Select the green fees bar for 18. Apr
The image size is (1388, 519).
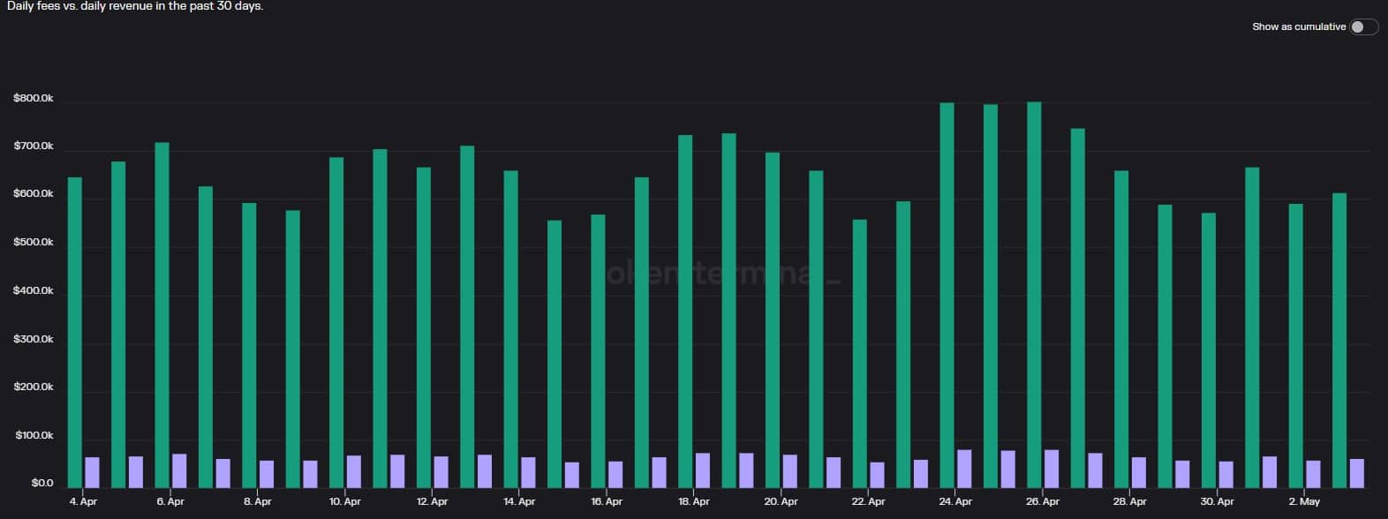(x=685, y=312)
